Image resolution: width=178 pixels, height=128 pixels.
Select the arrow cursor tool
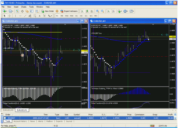5,16
